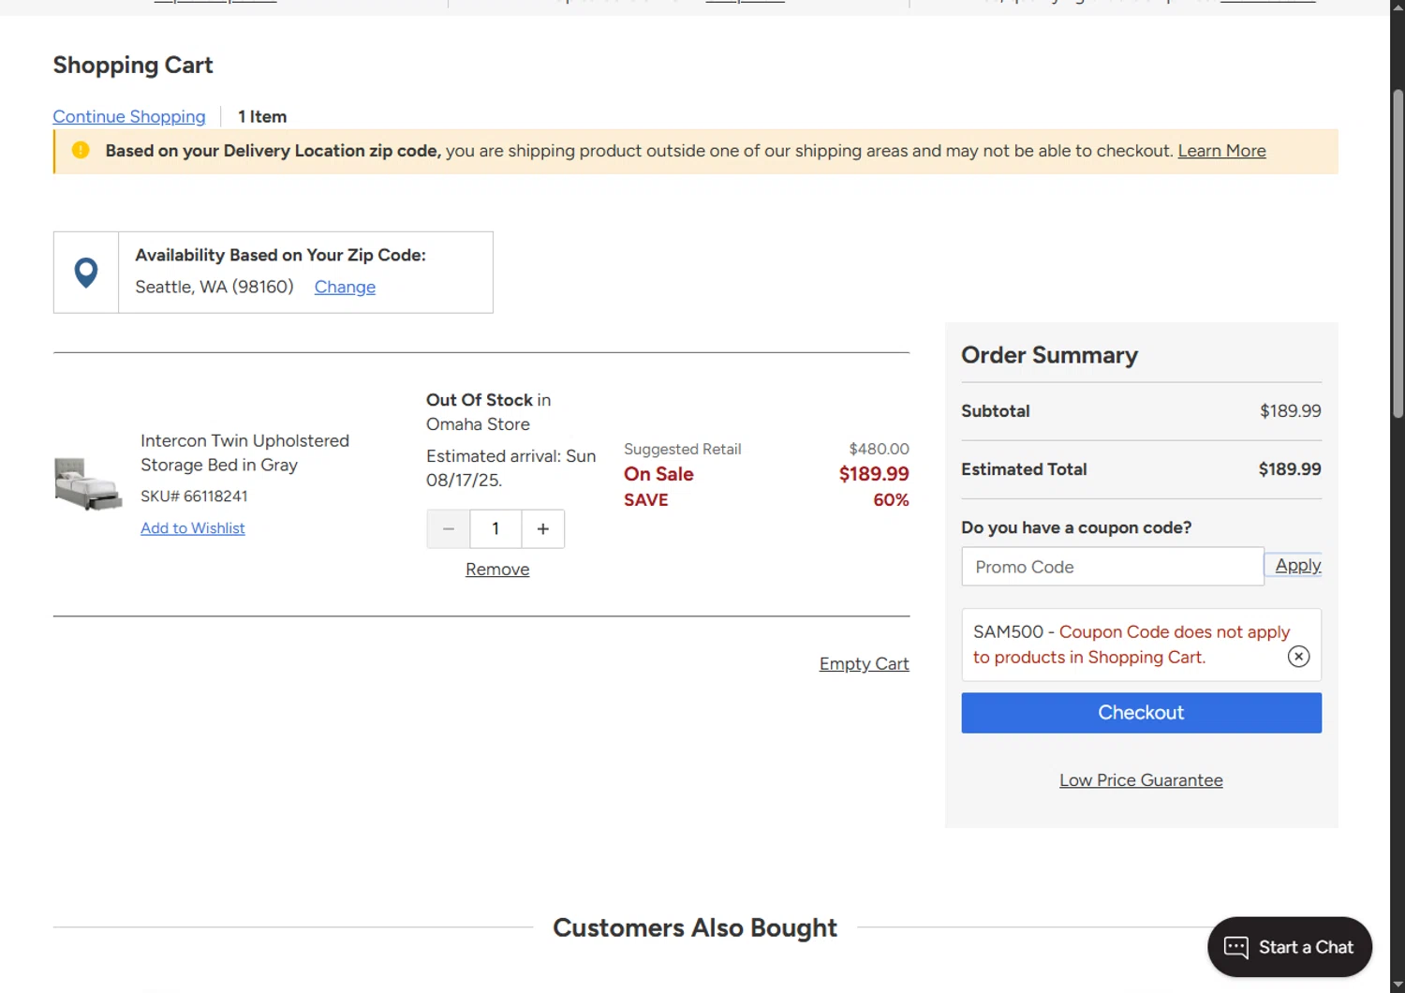Decrease quantity with the minus button
The height and width of the screenshot is (993, 1405).
449,529
